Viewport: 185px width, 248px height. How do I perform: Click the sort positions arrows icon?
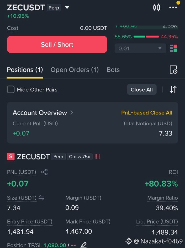pyautogui.click(x=173, y=90)
